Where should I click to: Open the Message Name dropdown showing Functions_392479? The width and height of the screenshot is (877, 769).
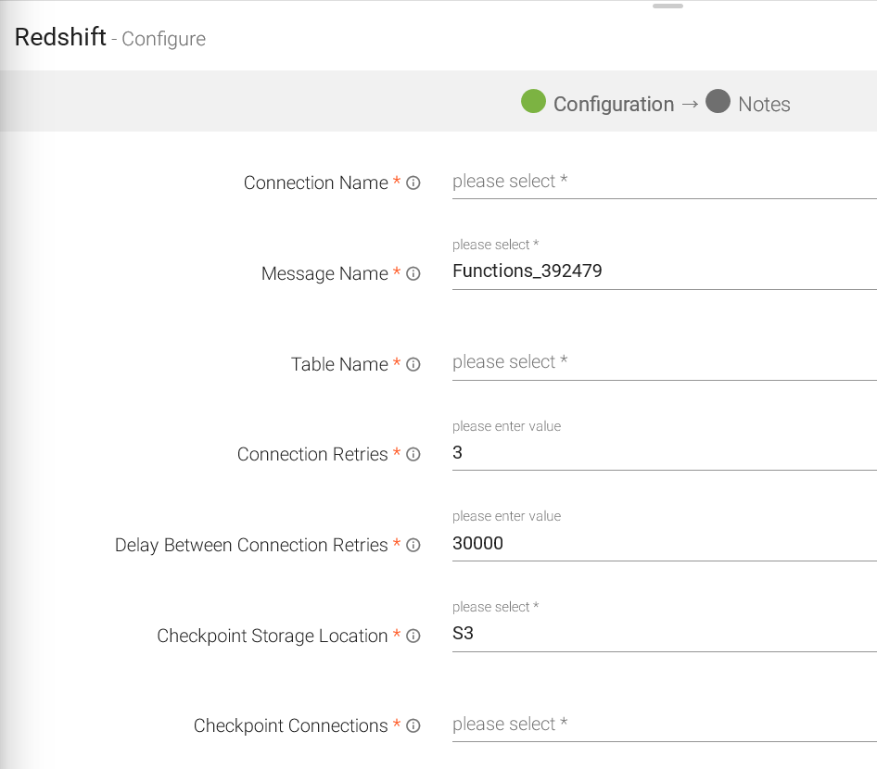pyautogui.click(x=663, y=271)
